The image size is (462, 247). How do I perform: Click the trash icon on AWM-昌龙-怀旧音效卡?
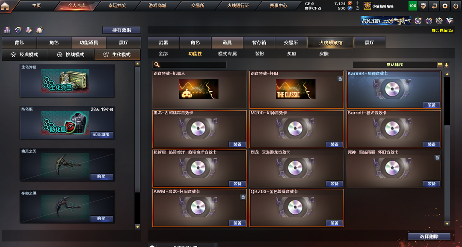(243, 197)
